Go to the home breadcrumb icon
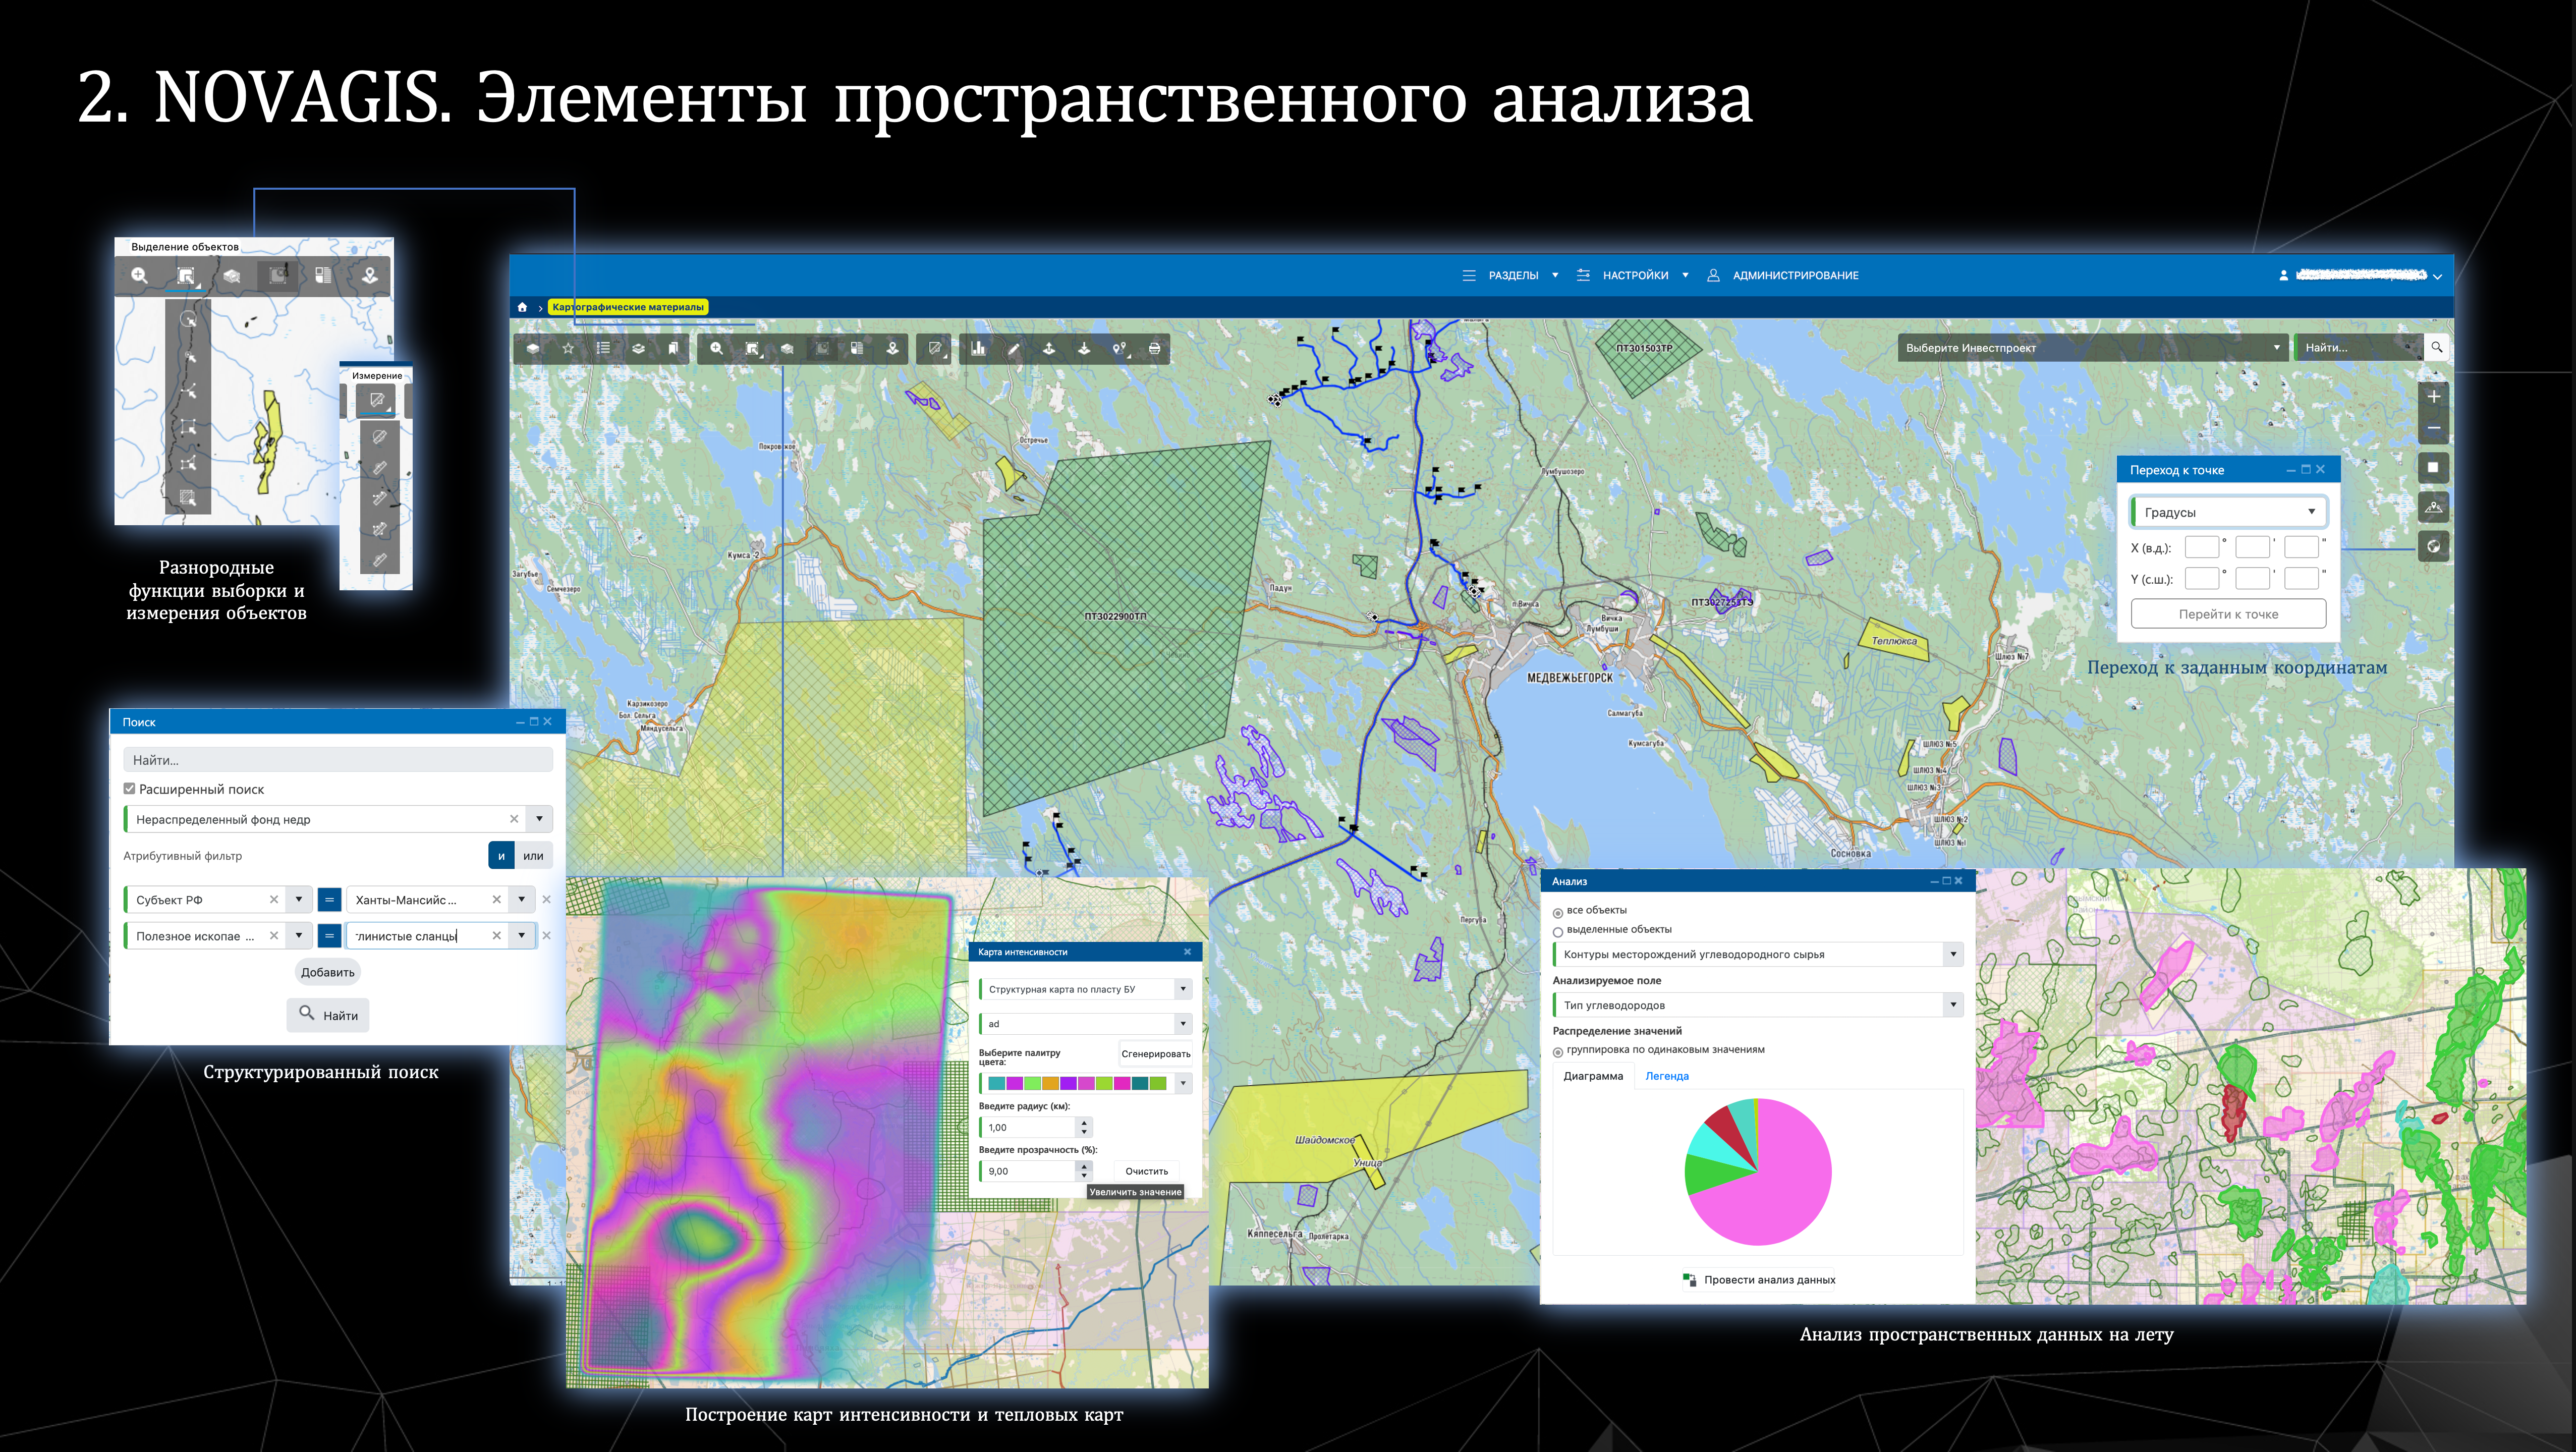The width and height of the screenshot is (2576, 1452). [x=522, y=307]
